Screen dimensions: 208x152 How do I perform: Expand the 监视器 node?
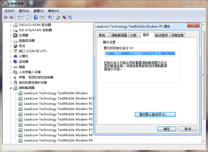11,62
